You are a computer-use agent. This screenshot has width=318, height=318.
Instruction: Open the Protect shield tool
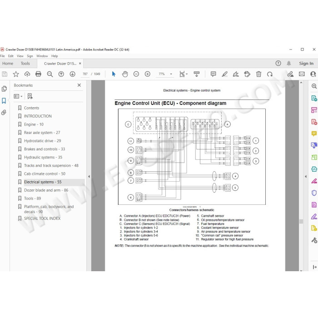pos(314,193)
